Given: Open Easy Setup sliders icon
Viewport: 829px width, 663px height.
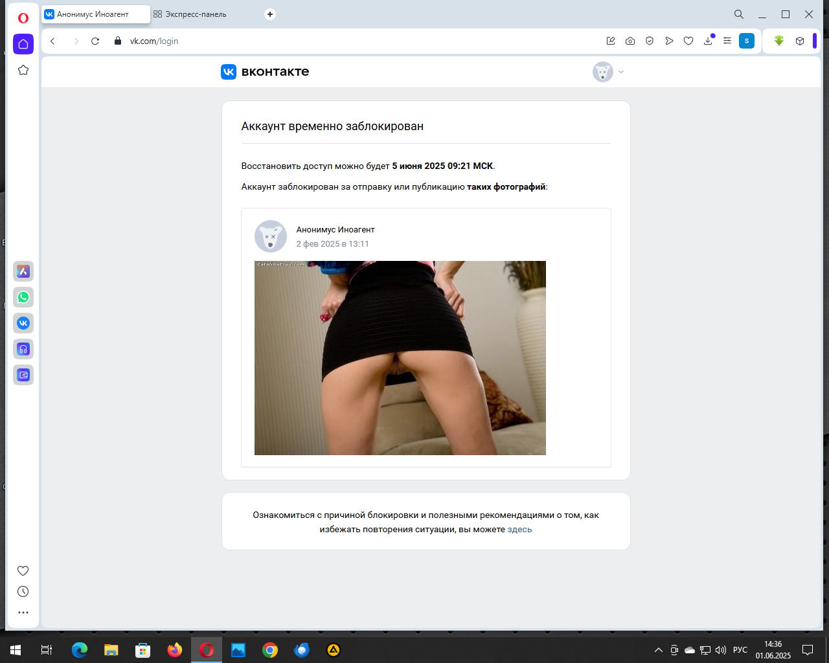Looking at the screenshot, I should pyautogui.click(x=727, y=41).
